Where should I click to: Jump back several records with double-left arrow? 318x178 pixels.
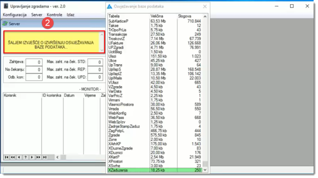click(13, 157)
